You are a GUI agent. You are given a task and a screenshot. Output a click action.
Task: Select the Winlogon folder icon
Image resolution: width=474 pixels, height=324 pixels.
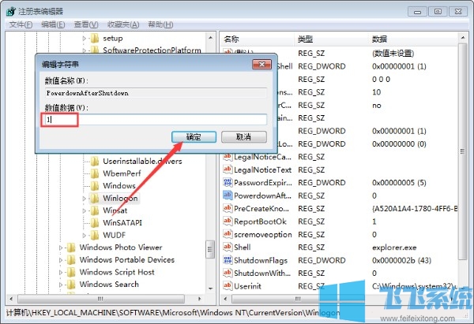95,198
